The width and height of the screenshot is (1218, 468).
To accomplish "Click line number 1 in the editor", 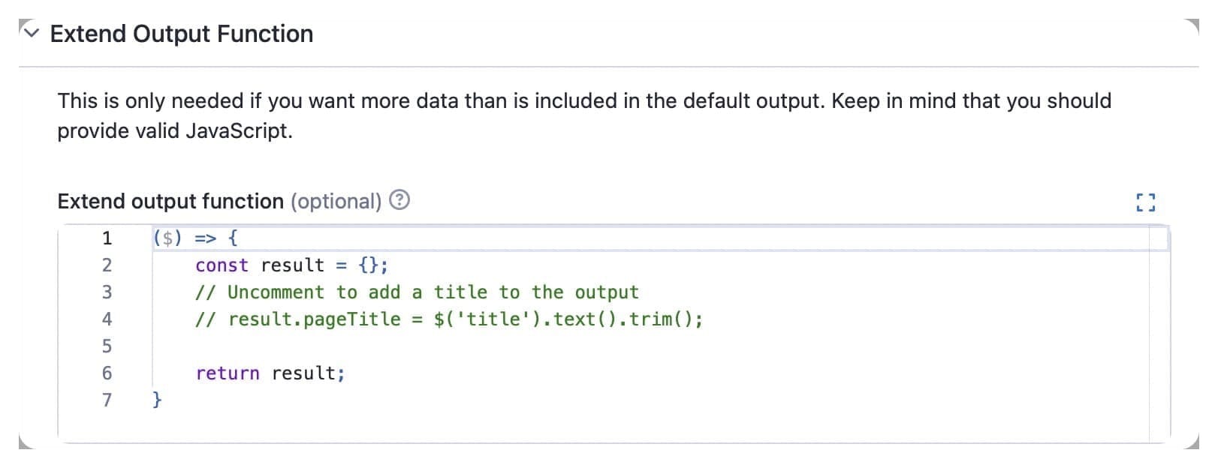I will tap(106, 238).
